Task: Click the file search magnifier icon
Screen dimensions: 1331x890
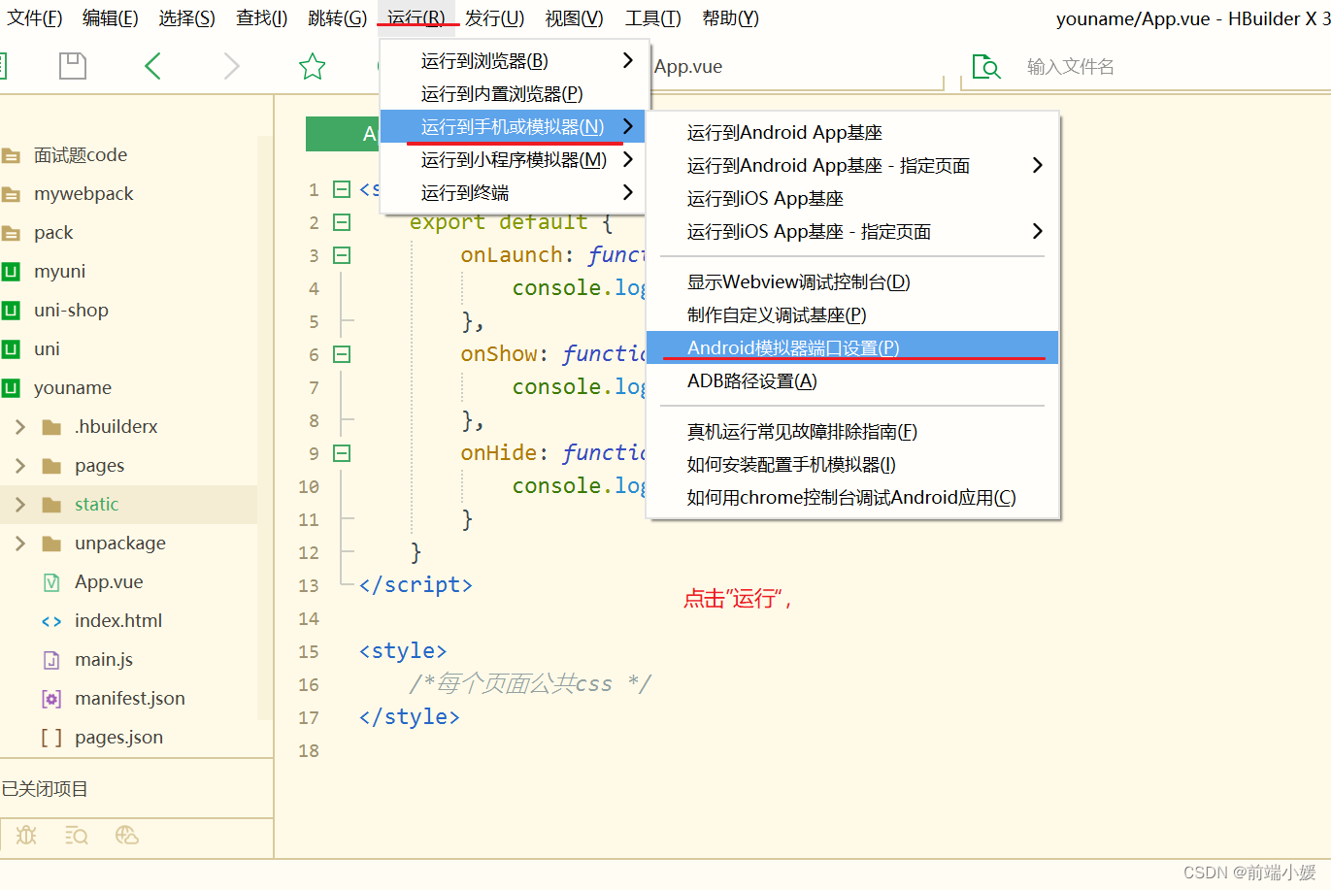Action: [x=986, y=66]
